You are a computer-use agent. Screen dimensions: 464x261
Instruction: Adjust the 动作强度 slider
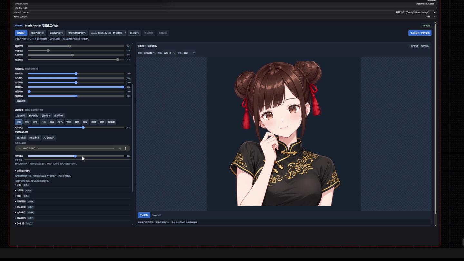[x=76, y=128]
